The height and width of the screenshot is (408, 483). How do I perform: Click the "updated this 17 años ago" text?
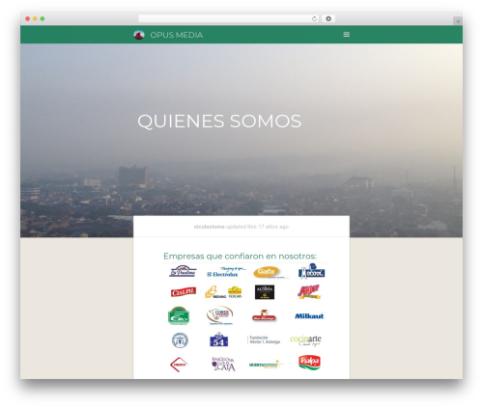click(257, 227)
